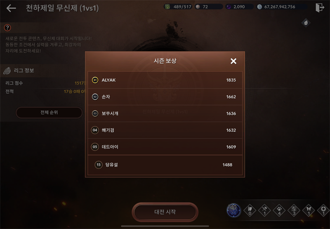The width and height of the screenshot is (330, 229).
Task: Click the 전체 순위 button
Action: point(49,112)
